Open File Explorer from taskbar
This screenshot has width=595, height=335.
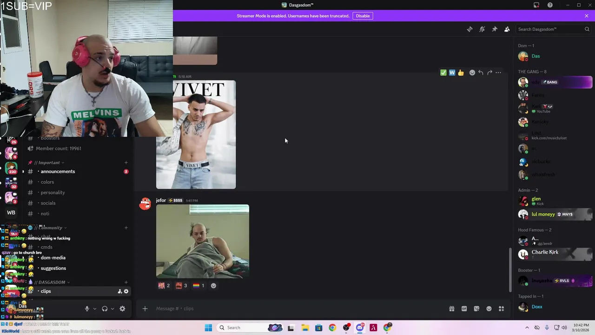304,328
